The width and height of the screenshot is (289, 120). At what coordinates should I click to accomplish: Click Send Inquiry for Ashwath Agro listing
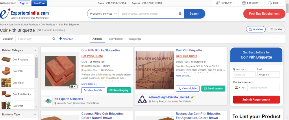pos(213,88)
